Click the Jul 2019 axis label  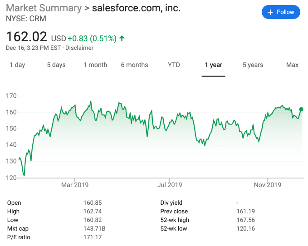click(x=169, y=185)
